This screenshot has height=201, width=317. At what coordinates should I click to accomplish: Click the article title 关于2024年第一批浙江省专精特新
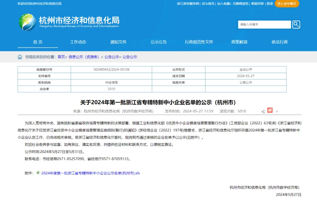(x=158, y=103)
